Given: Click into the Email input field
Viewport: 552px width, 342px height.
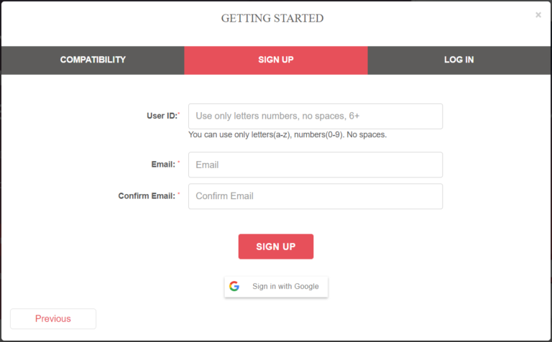Looking at the screenshot, I should pyautogui.click(x=316, y=165).
